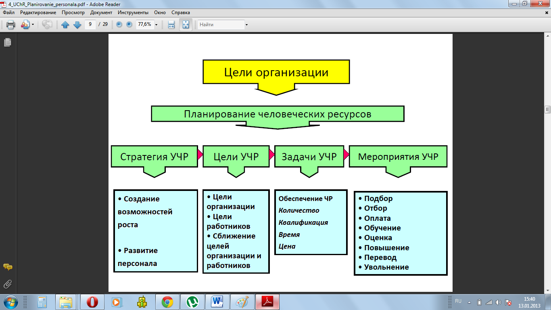The image size is (551, 310).
Task: Click the RU language indicator
Action: click(x=458, y=301)
